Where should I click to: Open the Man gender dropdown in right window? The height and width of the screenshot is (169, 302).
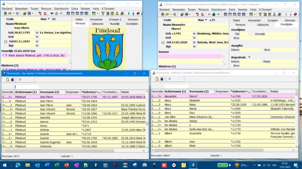[206, 20]
